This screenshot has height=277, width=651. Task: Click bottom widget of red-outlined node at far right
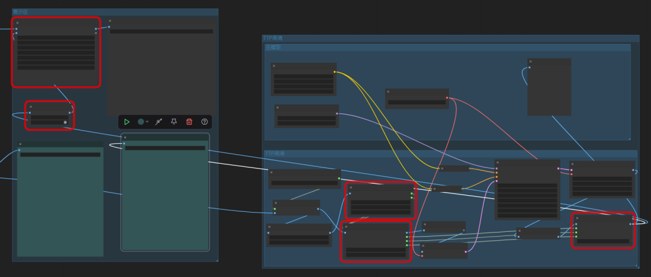click(x=603, y=241)
